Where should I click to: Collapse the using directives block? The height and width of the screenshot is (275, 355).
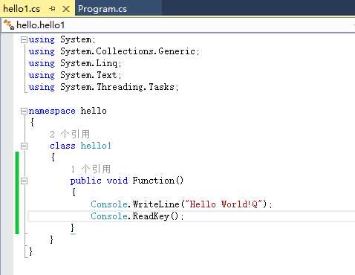tap(24, 39)
